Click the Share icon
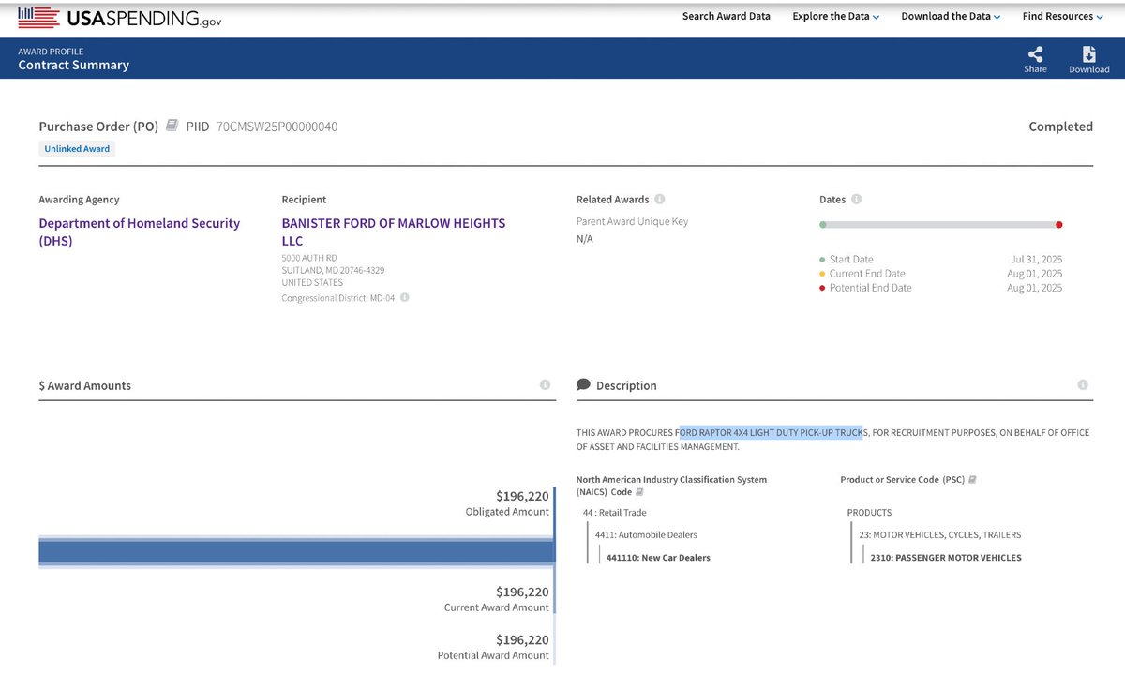 coord(1035,53)
